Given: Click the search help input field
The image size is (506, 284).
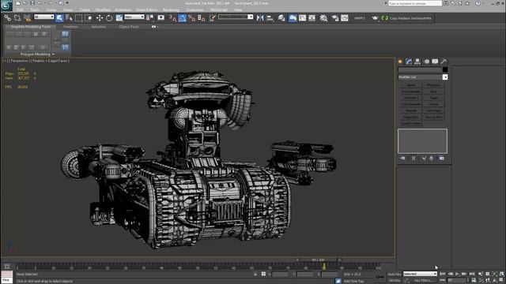Looking at the screenshot, I should [x=414, y=3].
